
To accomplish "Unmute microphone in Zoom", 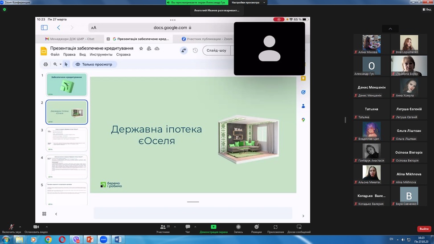I will pos(11,228).
